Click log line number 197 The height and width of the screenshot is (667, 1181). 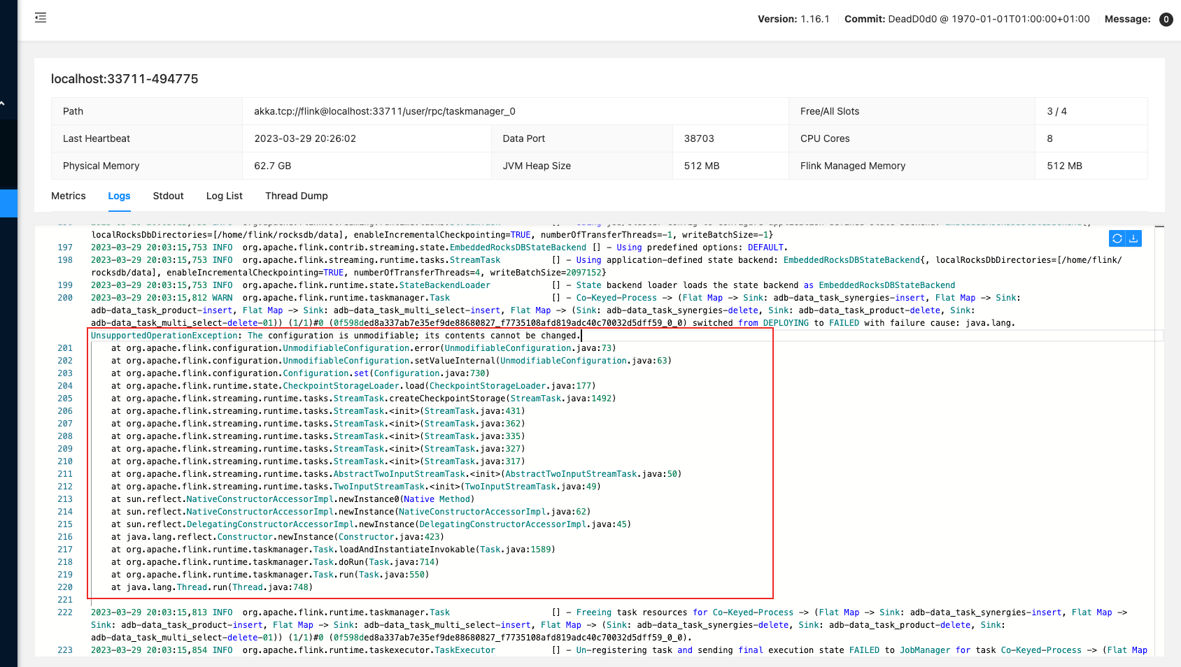point(65,248)
